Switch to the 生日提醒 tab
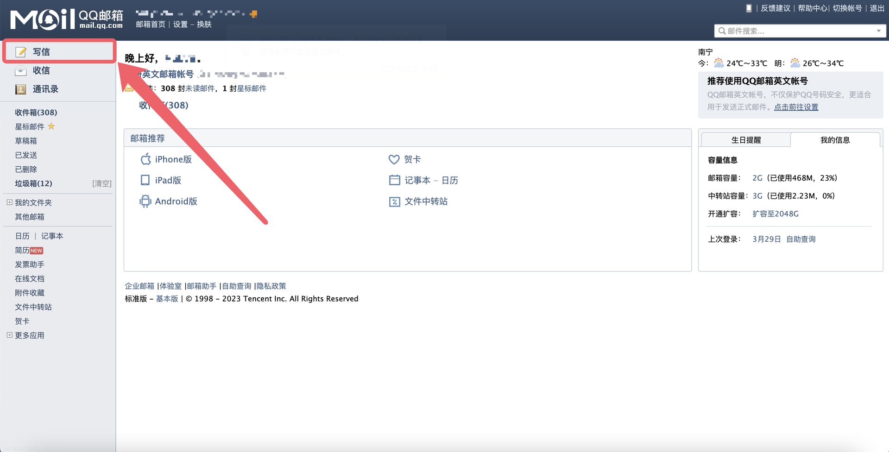Screen dimensions: 889x452 click(x=746, y=139)
